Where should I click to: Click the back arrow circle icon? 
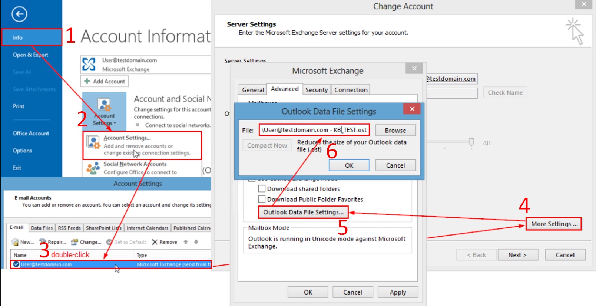19,14
